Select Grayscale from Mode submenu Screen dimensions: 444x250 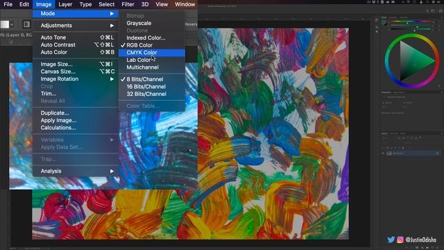(x=151, y=23)
